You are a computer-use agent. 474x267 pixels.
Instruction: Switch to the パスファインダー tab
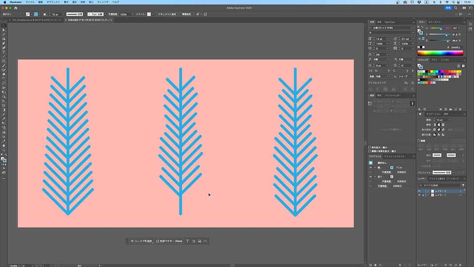click(x=393, y=95)
